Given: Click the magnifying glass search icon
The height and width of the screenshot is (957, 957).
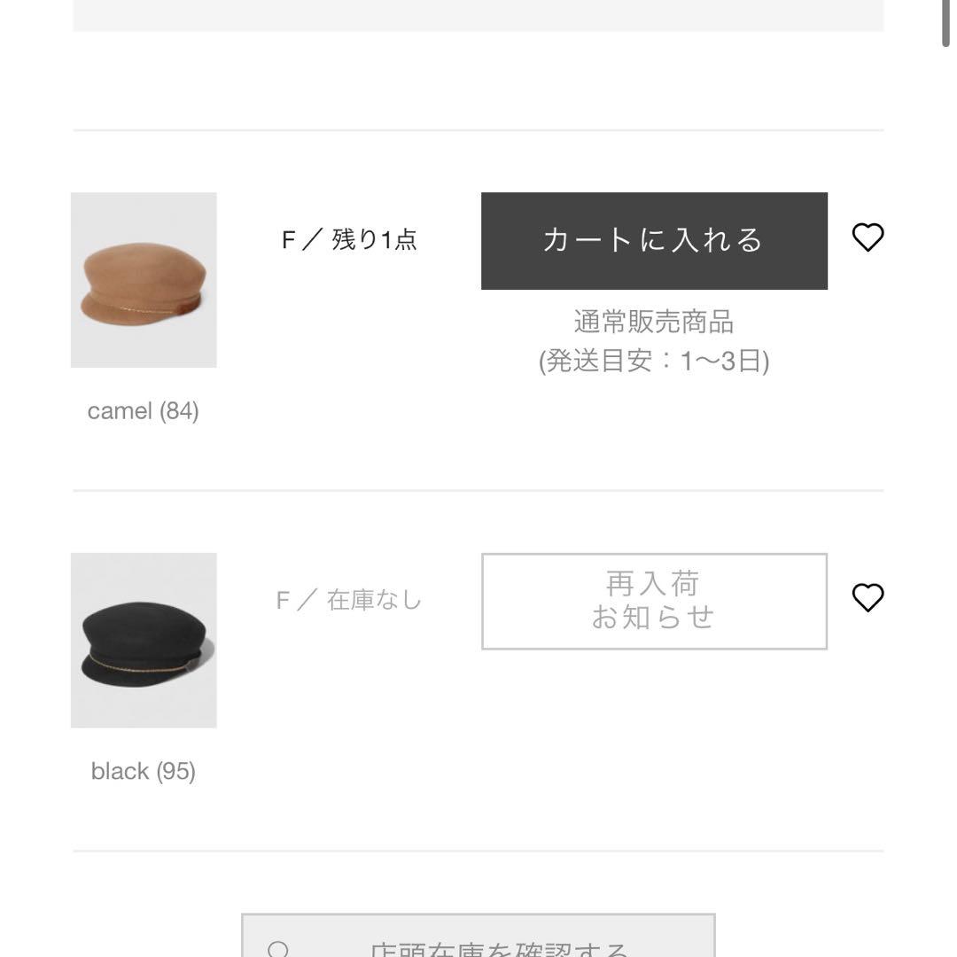Looking at the screenshot, I should point(280,950).
